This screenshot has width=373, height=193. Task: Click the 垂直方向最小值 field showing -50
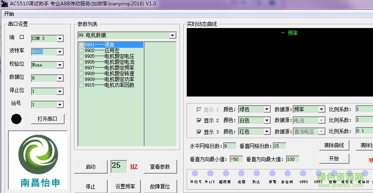click(x=236, y=159)
